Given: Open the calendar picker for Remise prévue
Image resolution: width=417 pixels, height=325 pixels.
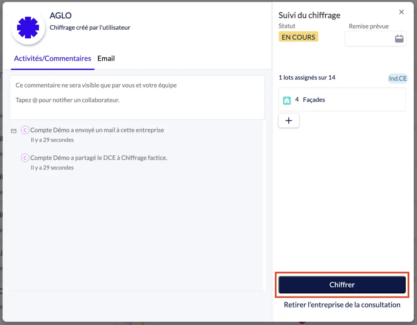Looking at the screenshot, I should pyautogui.click(x=399, y=39).
